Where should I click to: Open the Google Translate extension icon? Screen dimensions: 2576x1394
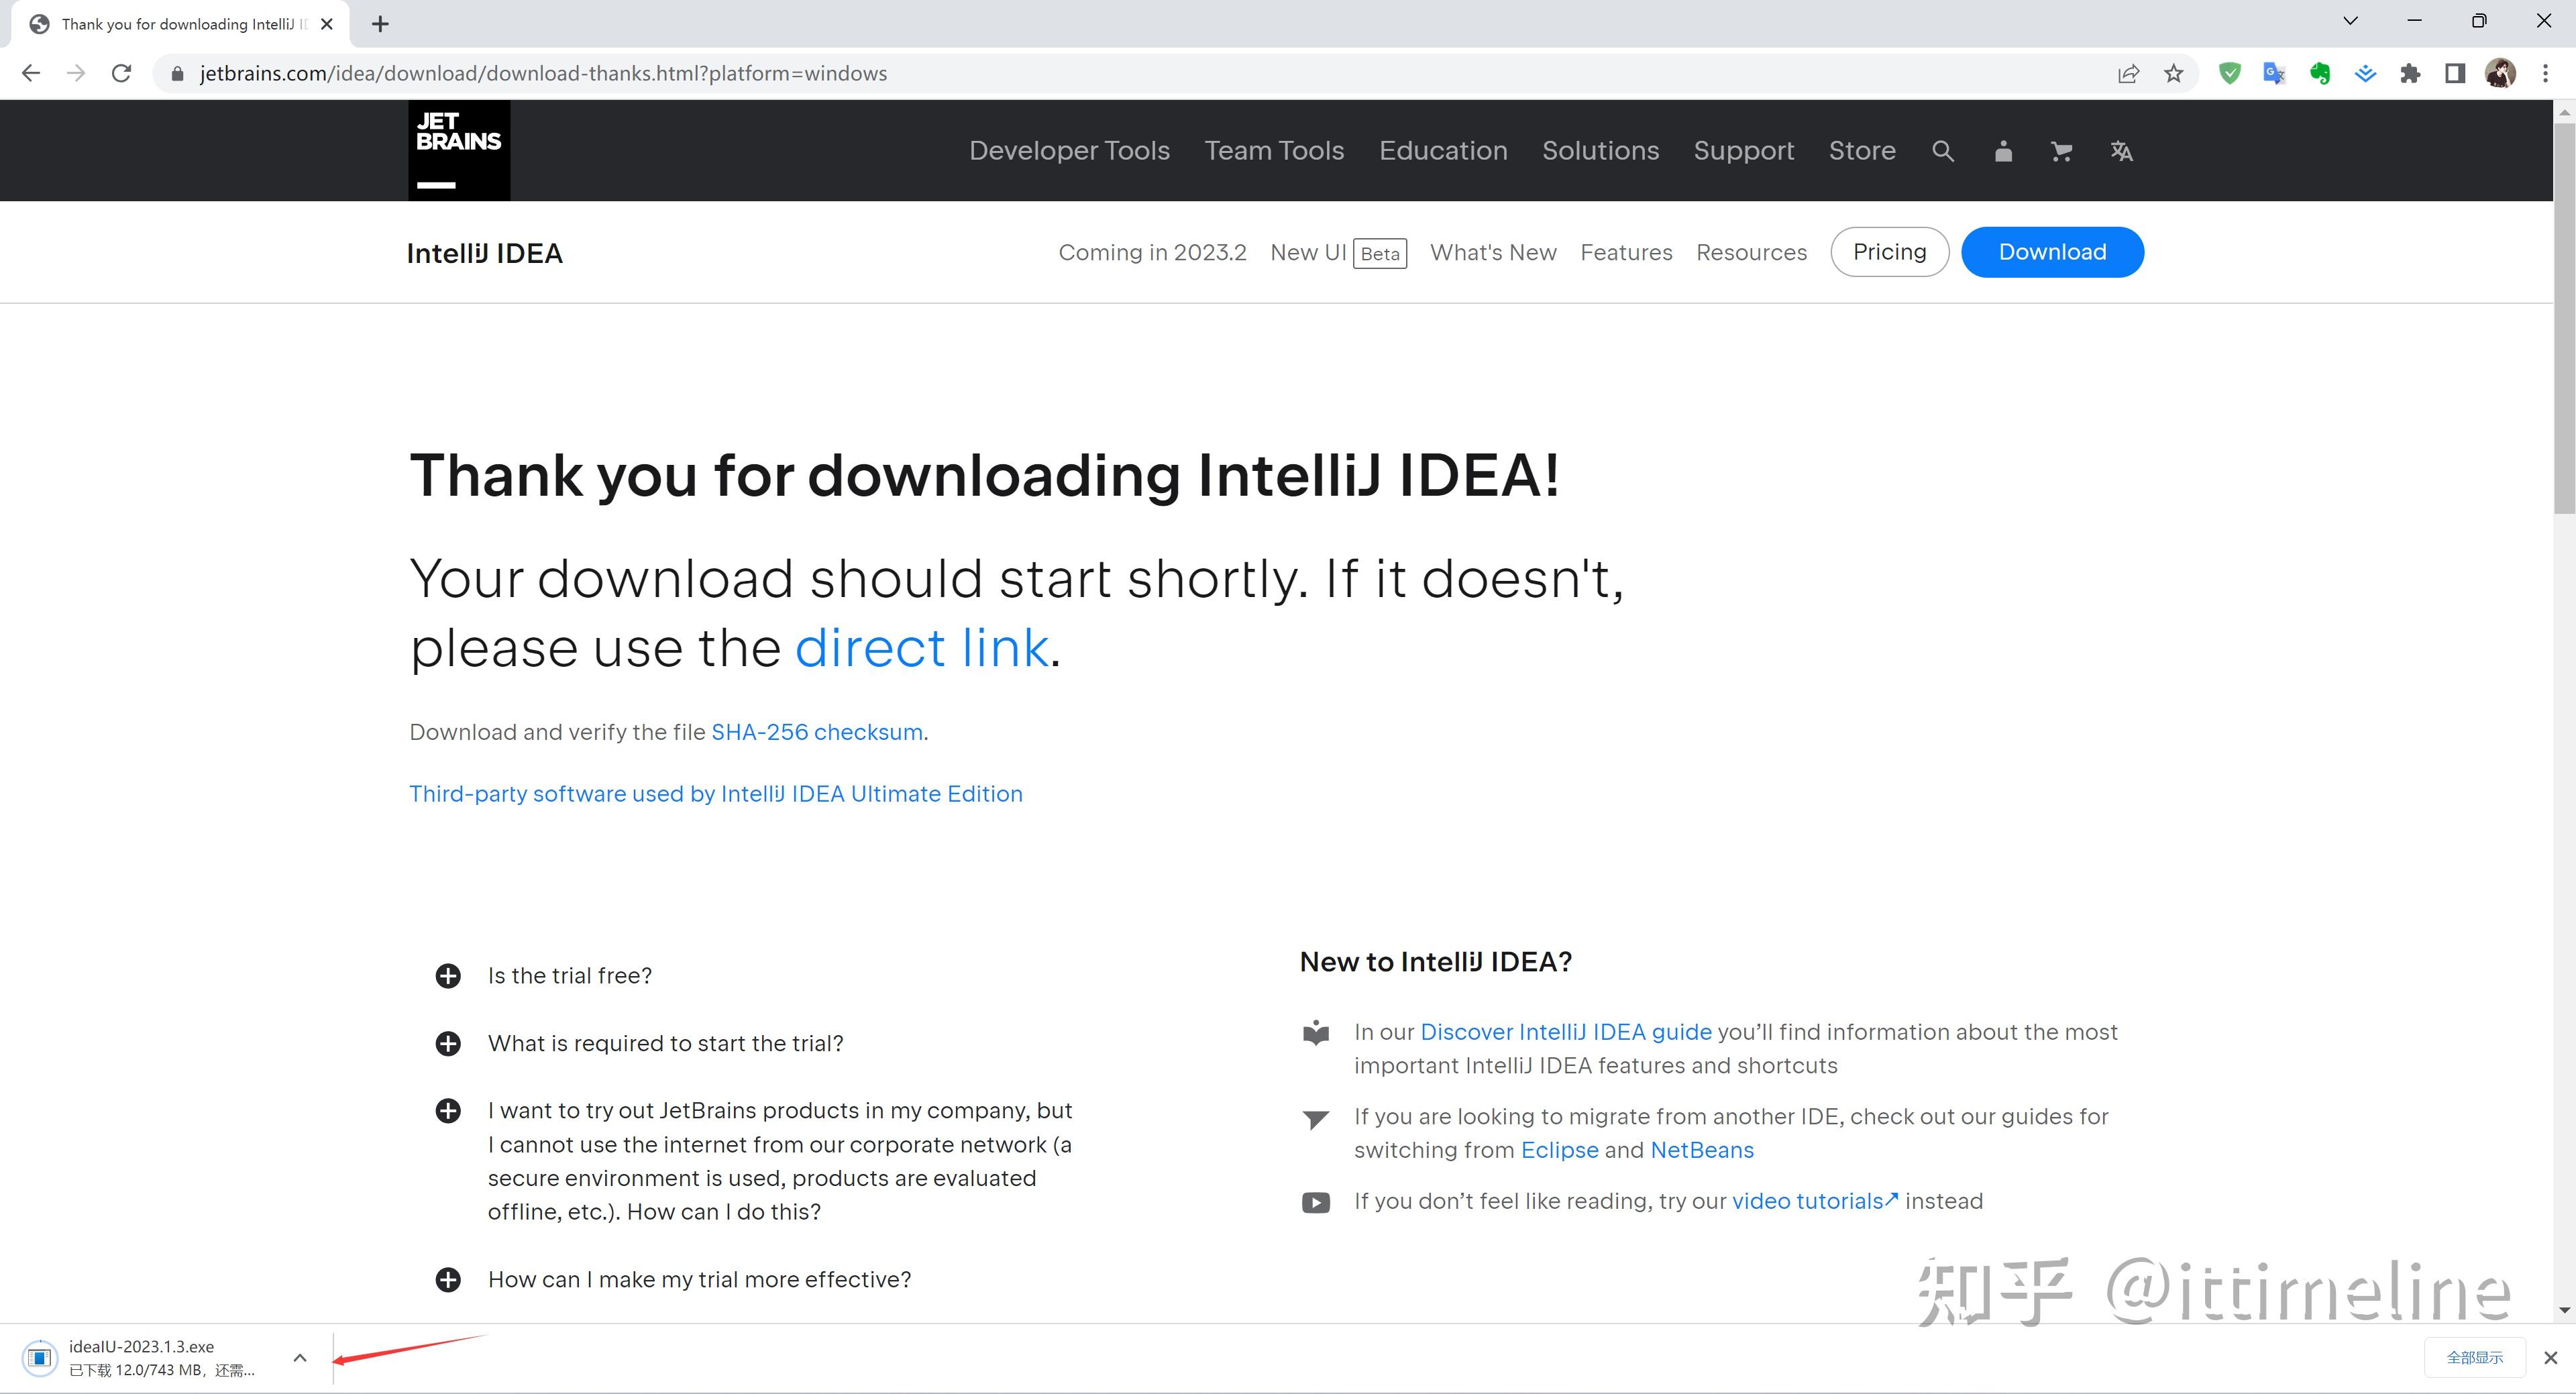tap(2274, 72)
